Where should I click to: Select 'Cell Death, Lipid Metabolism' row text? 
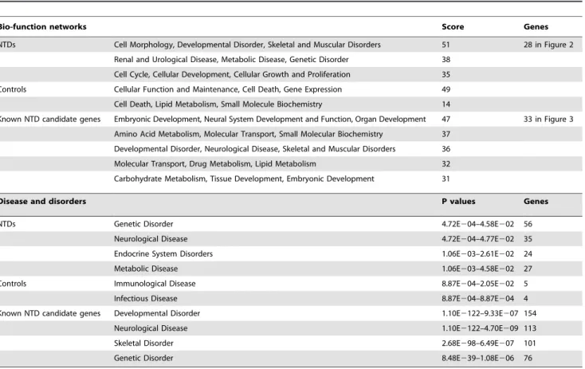(218, 104)
